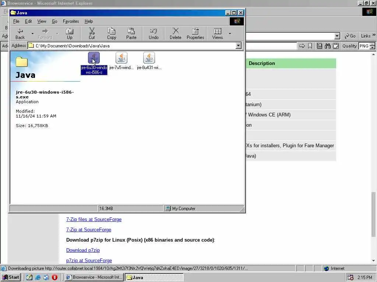This screenshot has width=377, height=282.
Task: Click the Plugin for Fare Manager table row
Action: point(291,145)
